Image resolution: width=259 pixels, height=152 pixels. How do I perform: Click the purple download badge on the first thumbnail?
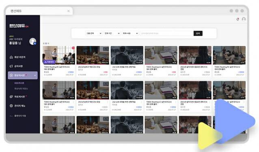point(49,62)
